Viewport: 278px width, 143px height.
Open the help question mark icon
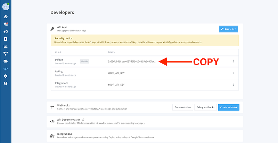tap(6, 83)
